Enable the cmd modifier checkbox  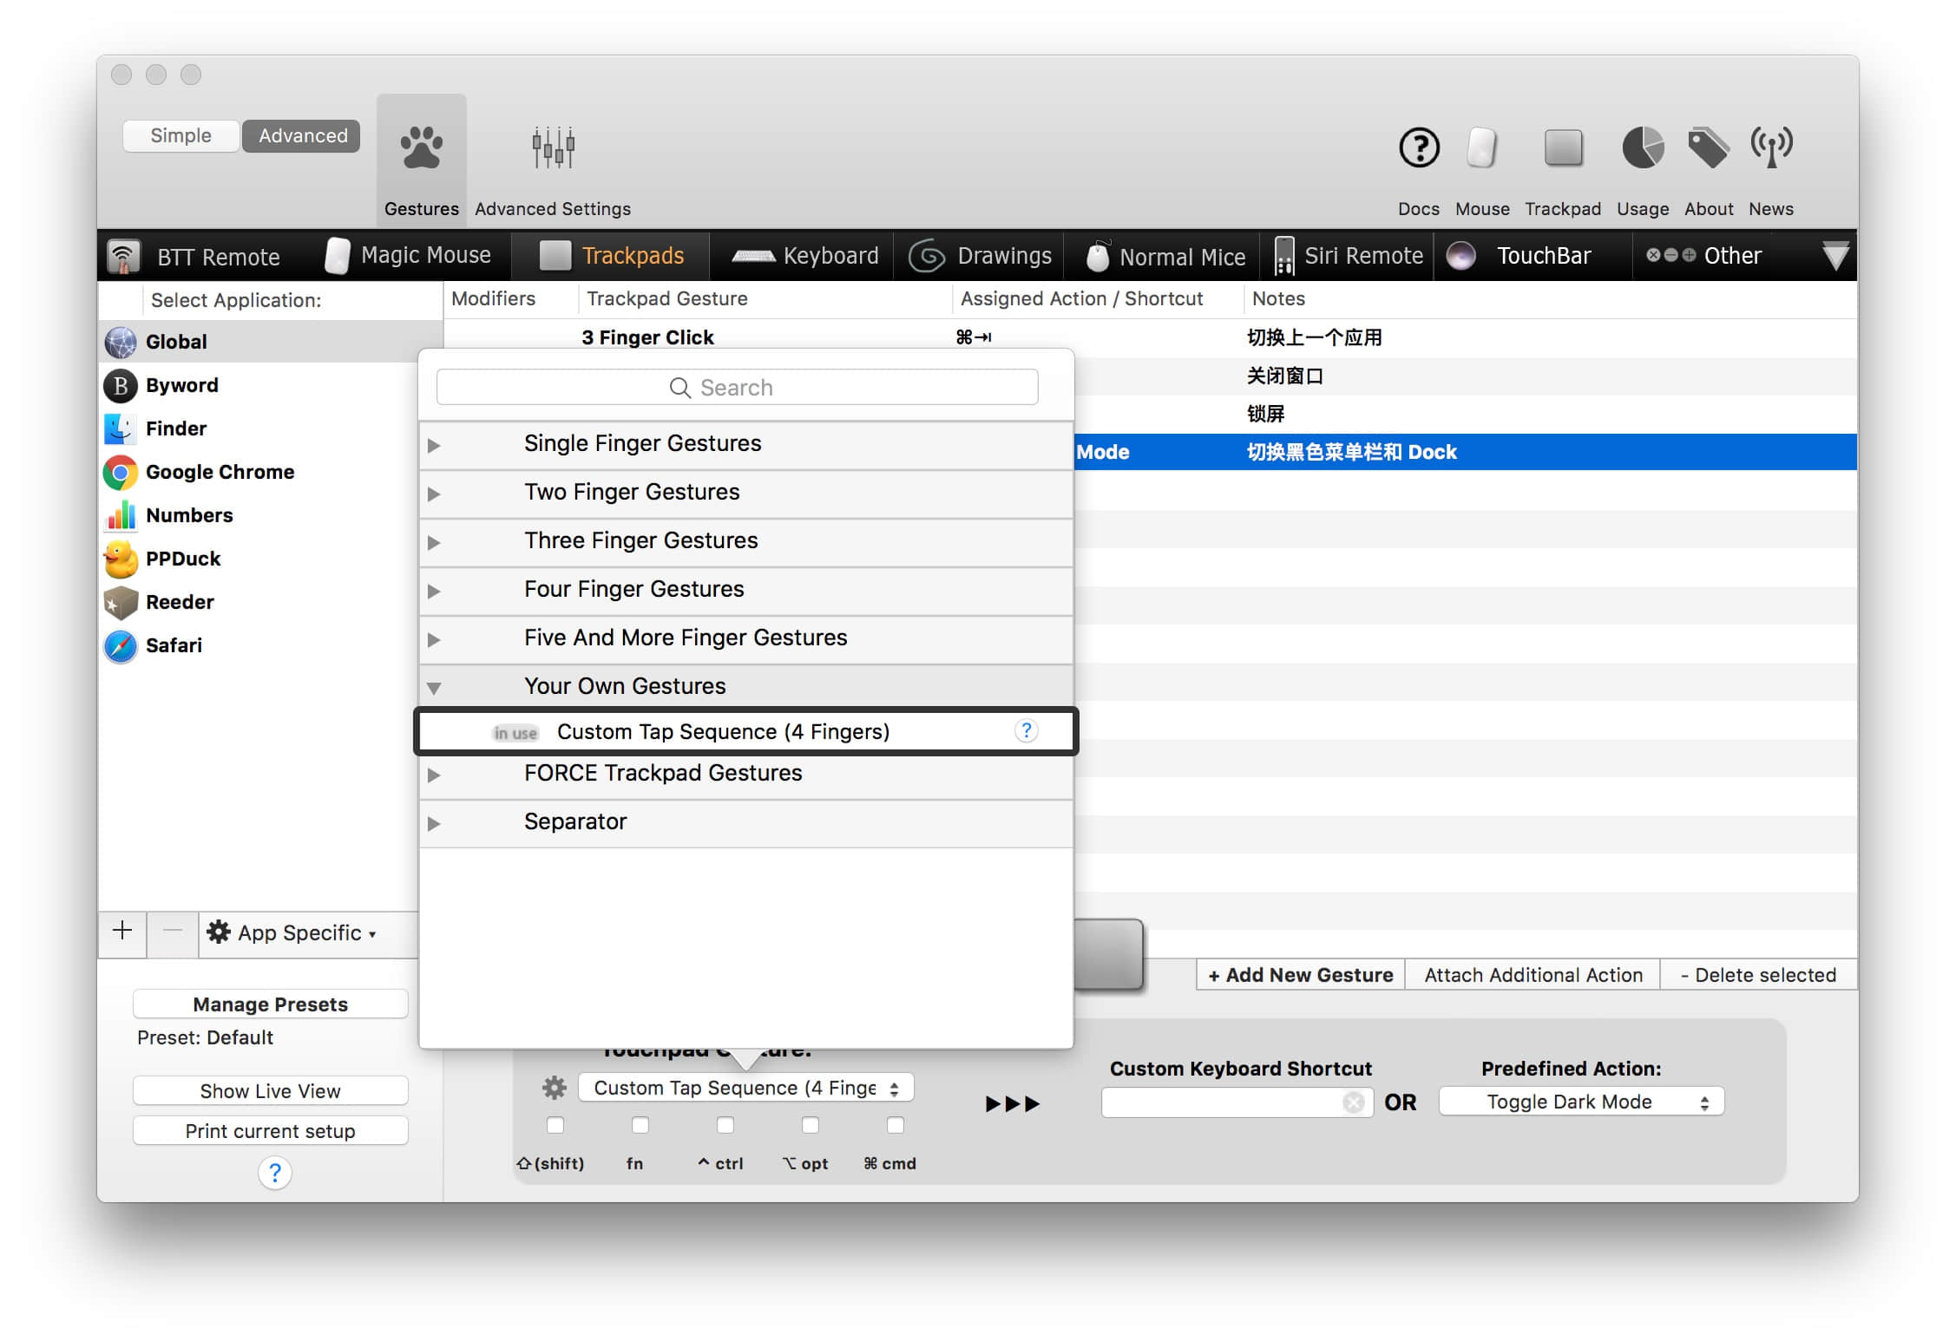[896, 1125]
